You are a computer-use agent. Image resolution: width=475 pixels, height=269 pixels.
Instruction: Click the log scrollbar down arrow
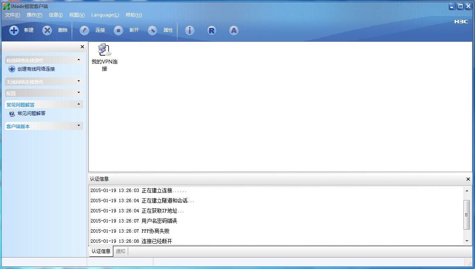[x=467, y=241]
